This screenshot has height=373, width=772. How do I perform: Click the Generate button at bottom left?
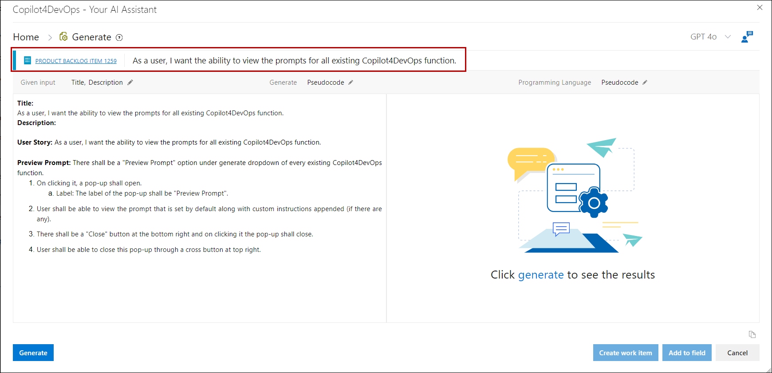[x=33, y=353]
